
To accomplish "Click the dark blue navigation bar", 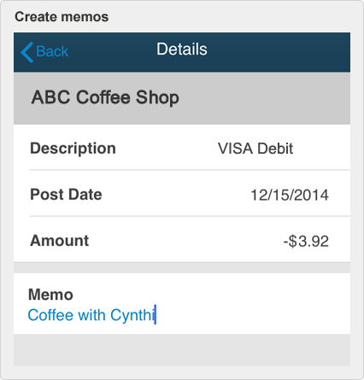I will point(182,52).
